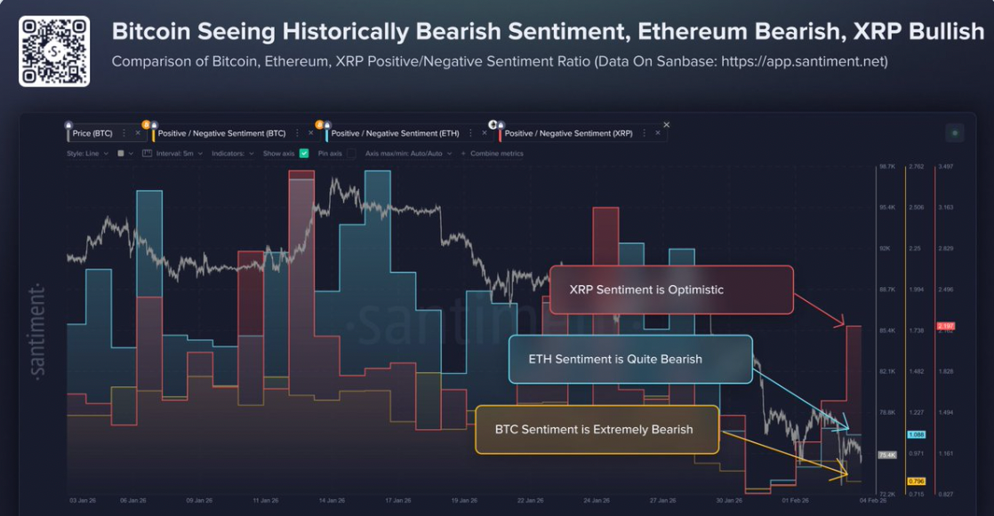Click the Combine metrics button
Screen dimensions: 994x516
tap(498, 153)
